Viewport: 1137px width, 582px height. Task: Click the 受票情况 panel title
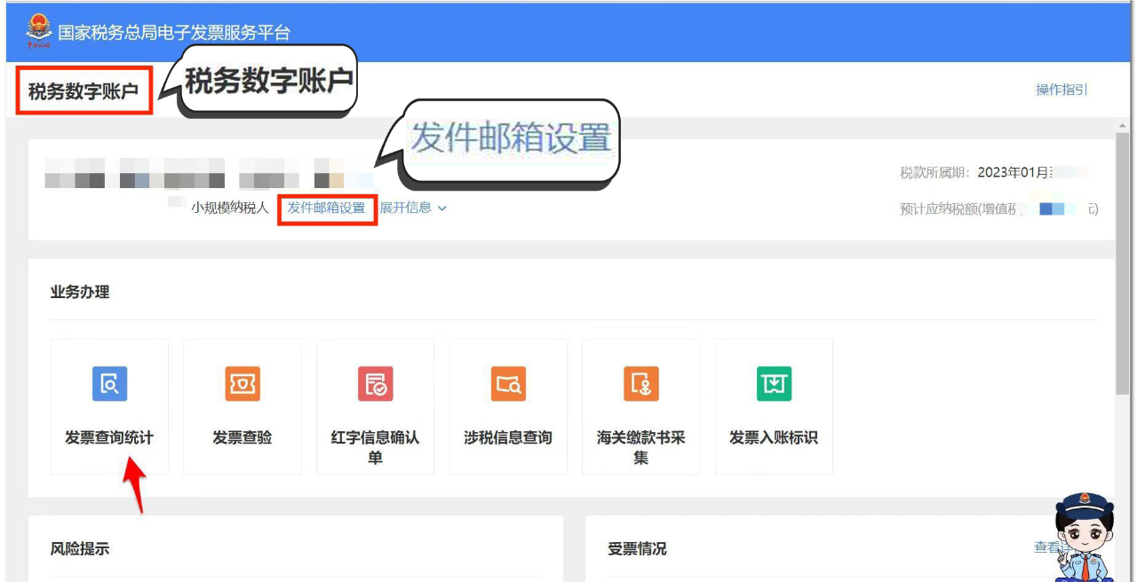[x=637, y=549]
